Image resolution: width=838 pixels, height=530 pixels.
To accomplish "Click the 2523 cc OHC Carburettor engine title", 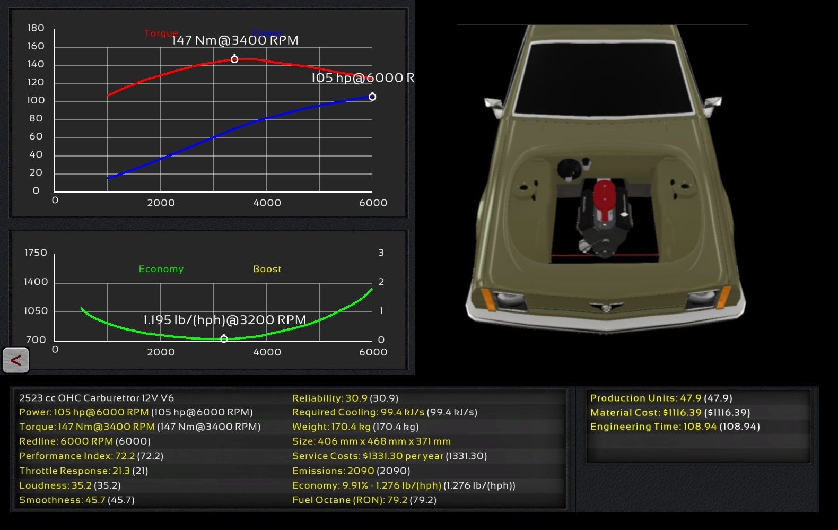I will (x=97, y=398).
